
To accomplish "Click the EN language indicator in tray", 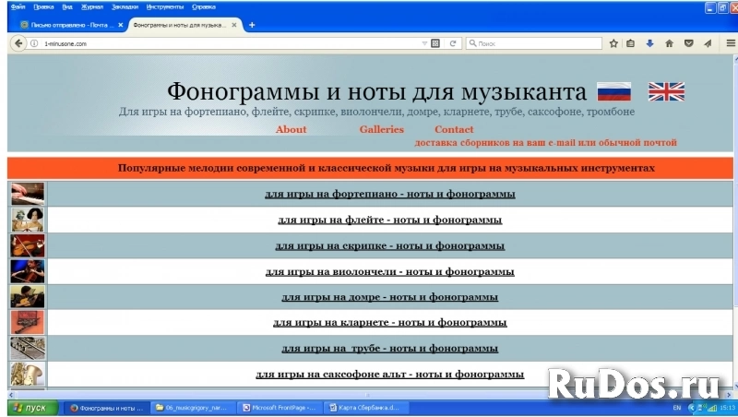I will pyautogui.click(x=677, y=408).
